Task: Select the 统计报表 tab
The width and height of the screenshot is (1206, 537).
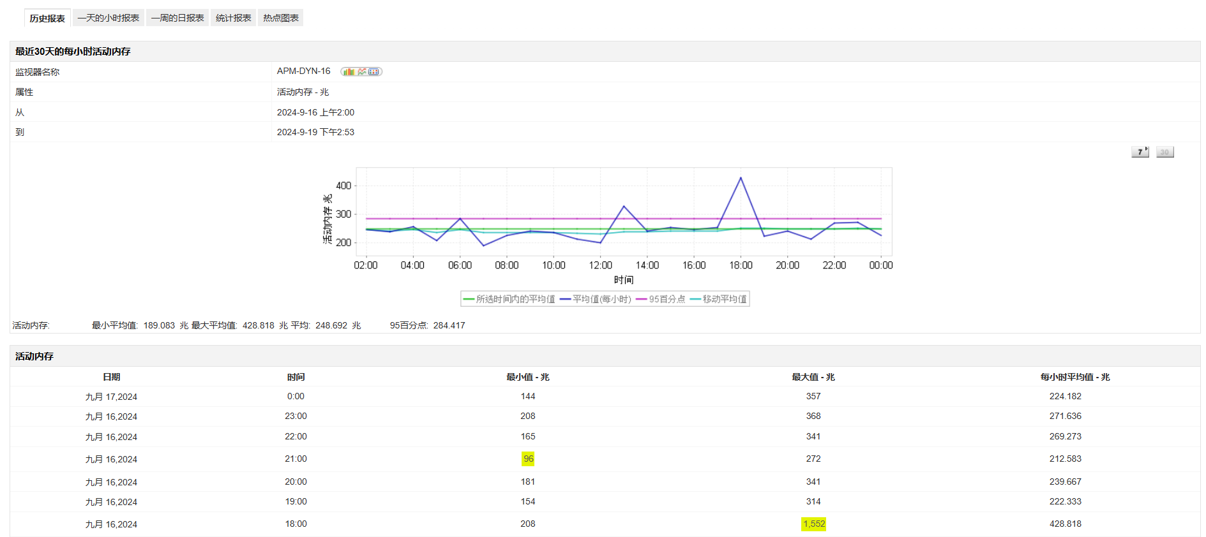Action: (233, 18)
